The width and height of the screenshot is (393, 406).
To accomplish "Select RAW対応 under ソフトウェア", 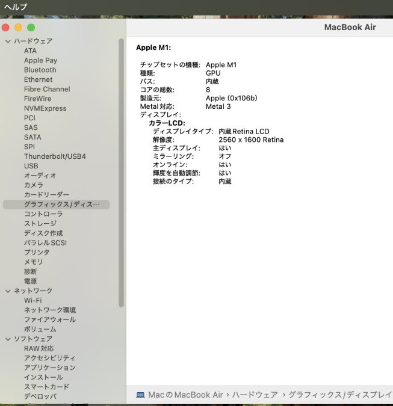I will point(39,348).
